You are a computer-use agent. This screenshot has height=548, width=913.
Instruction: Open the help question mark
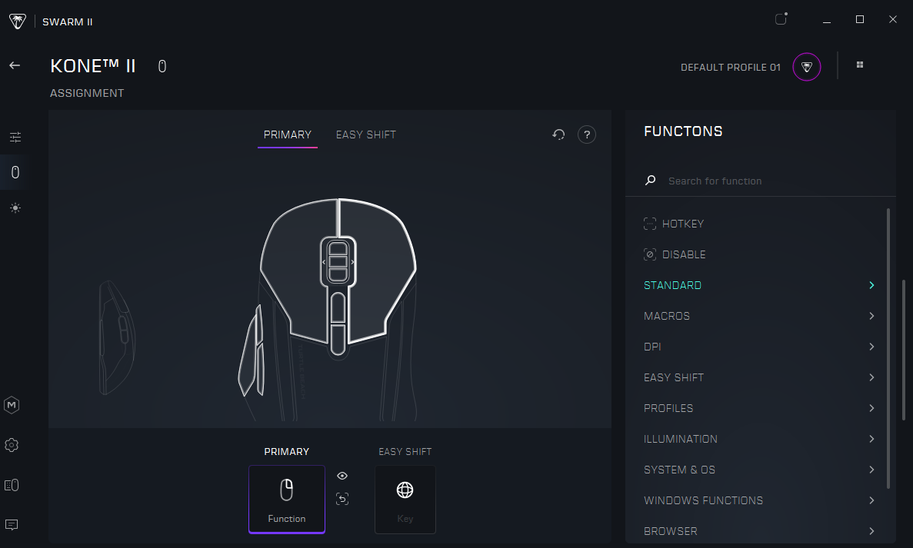(x=586, y=135)
